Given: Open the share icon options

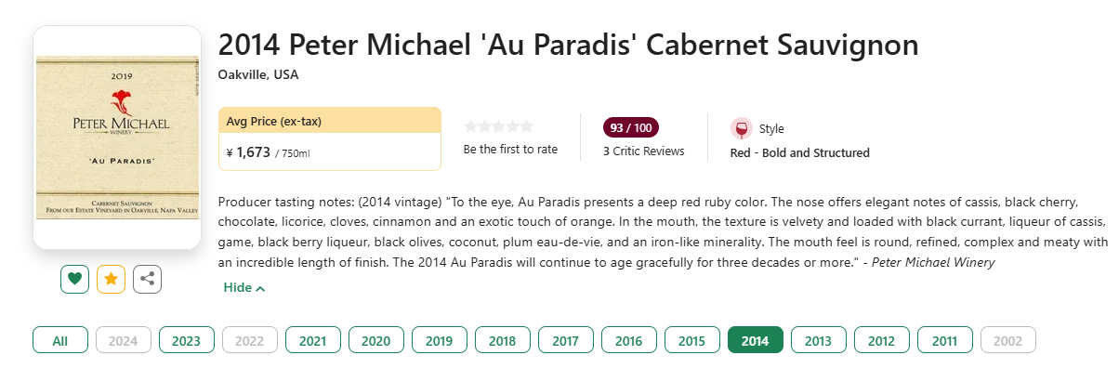Looking at the screenshot, I should tap(148, 279).
